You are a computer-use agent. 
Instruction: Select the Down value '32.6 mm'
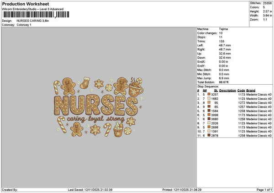225,58
